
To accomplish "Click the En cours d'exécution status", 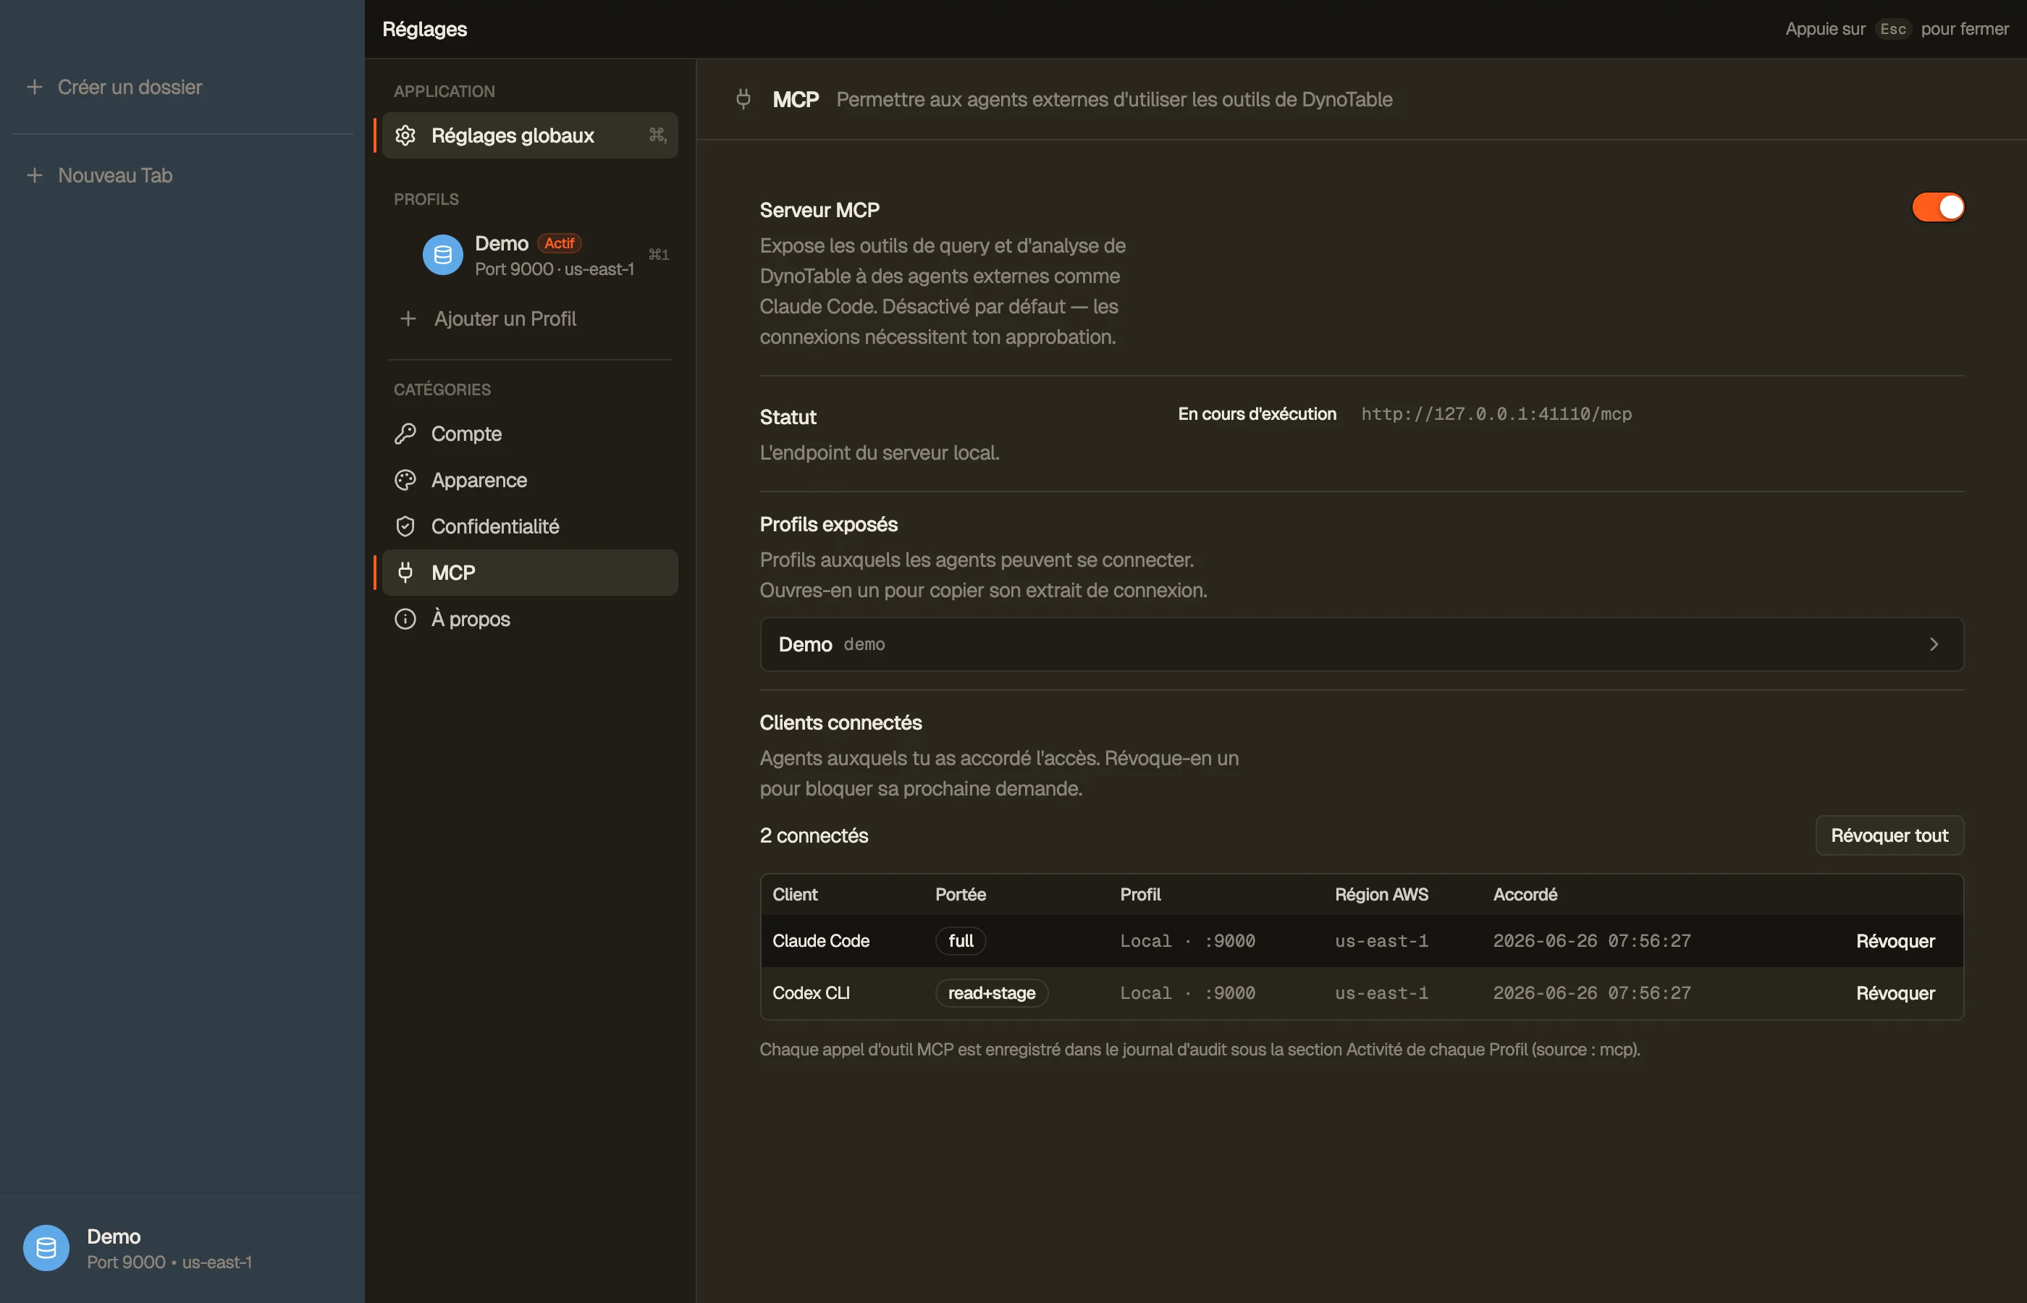I will tap(1256, 415).
